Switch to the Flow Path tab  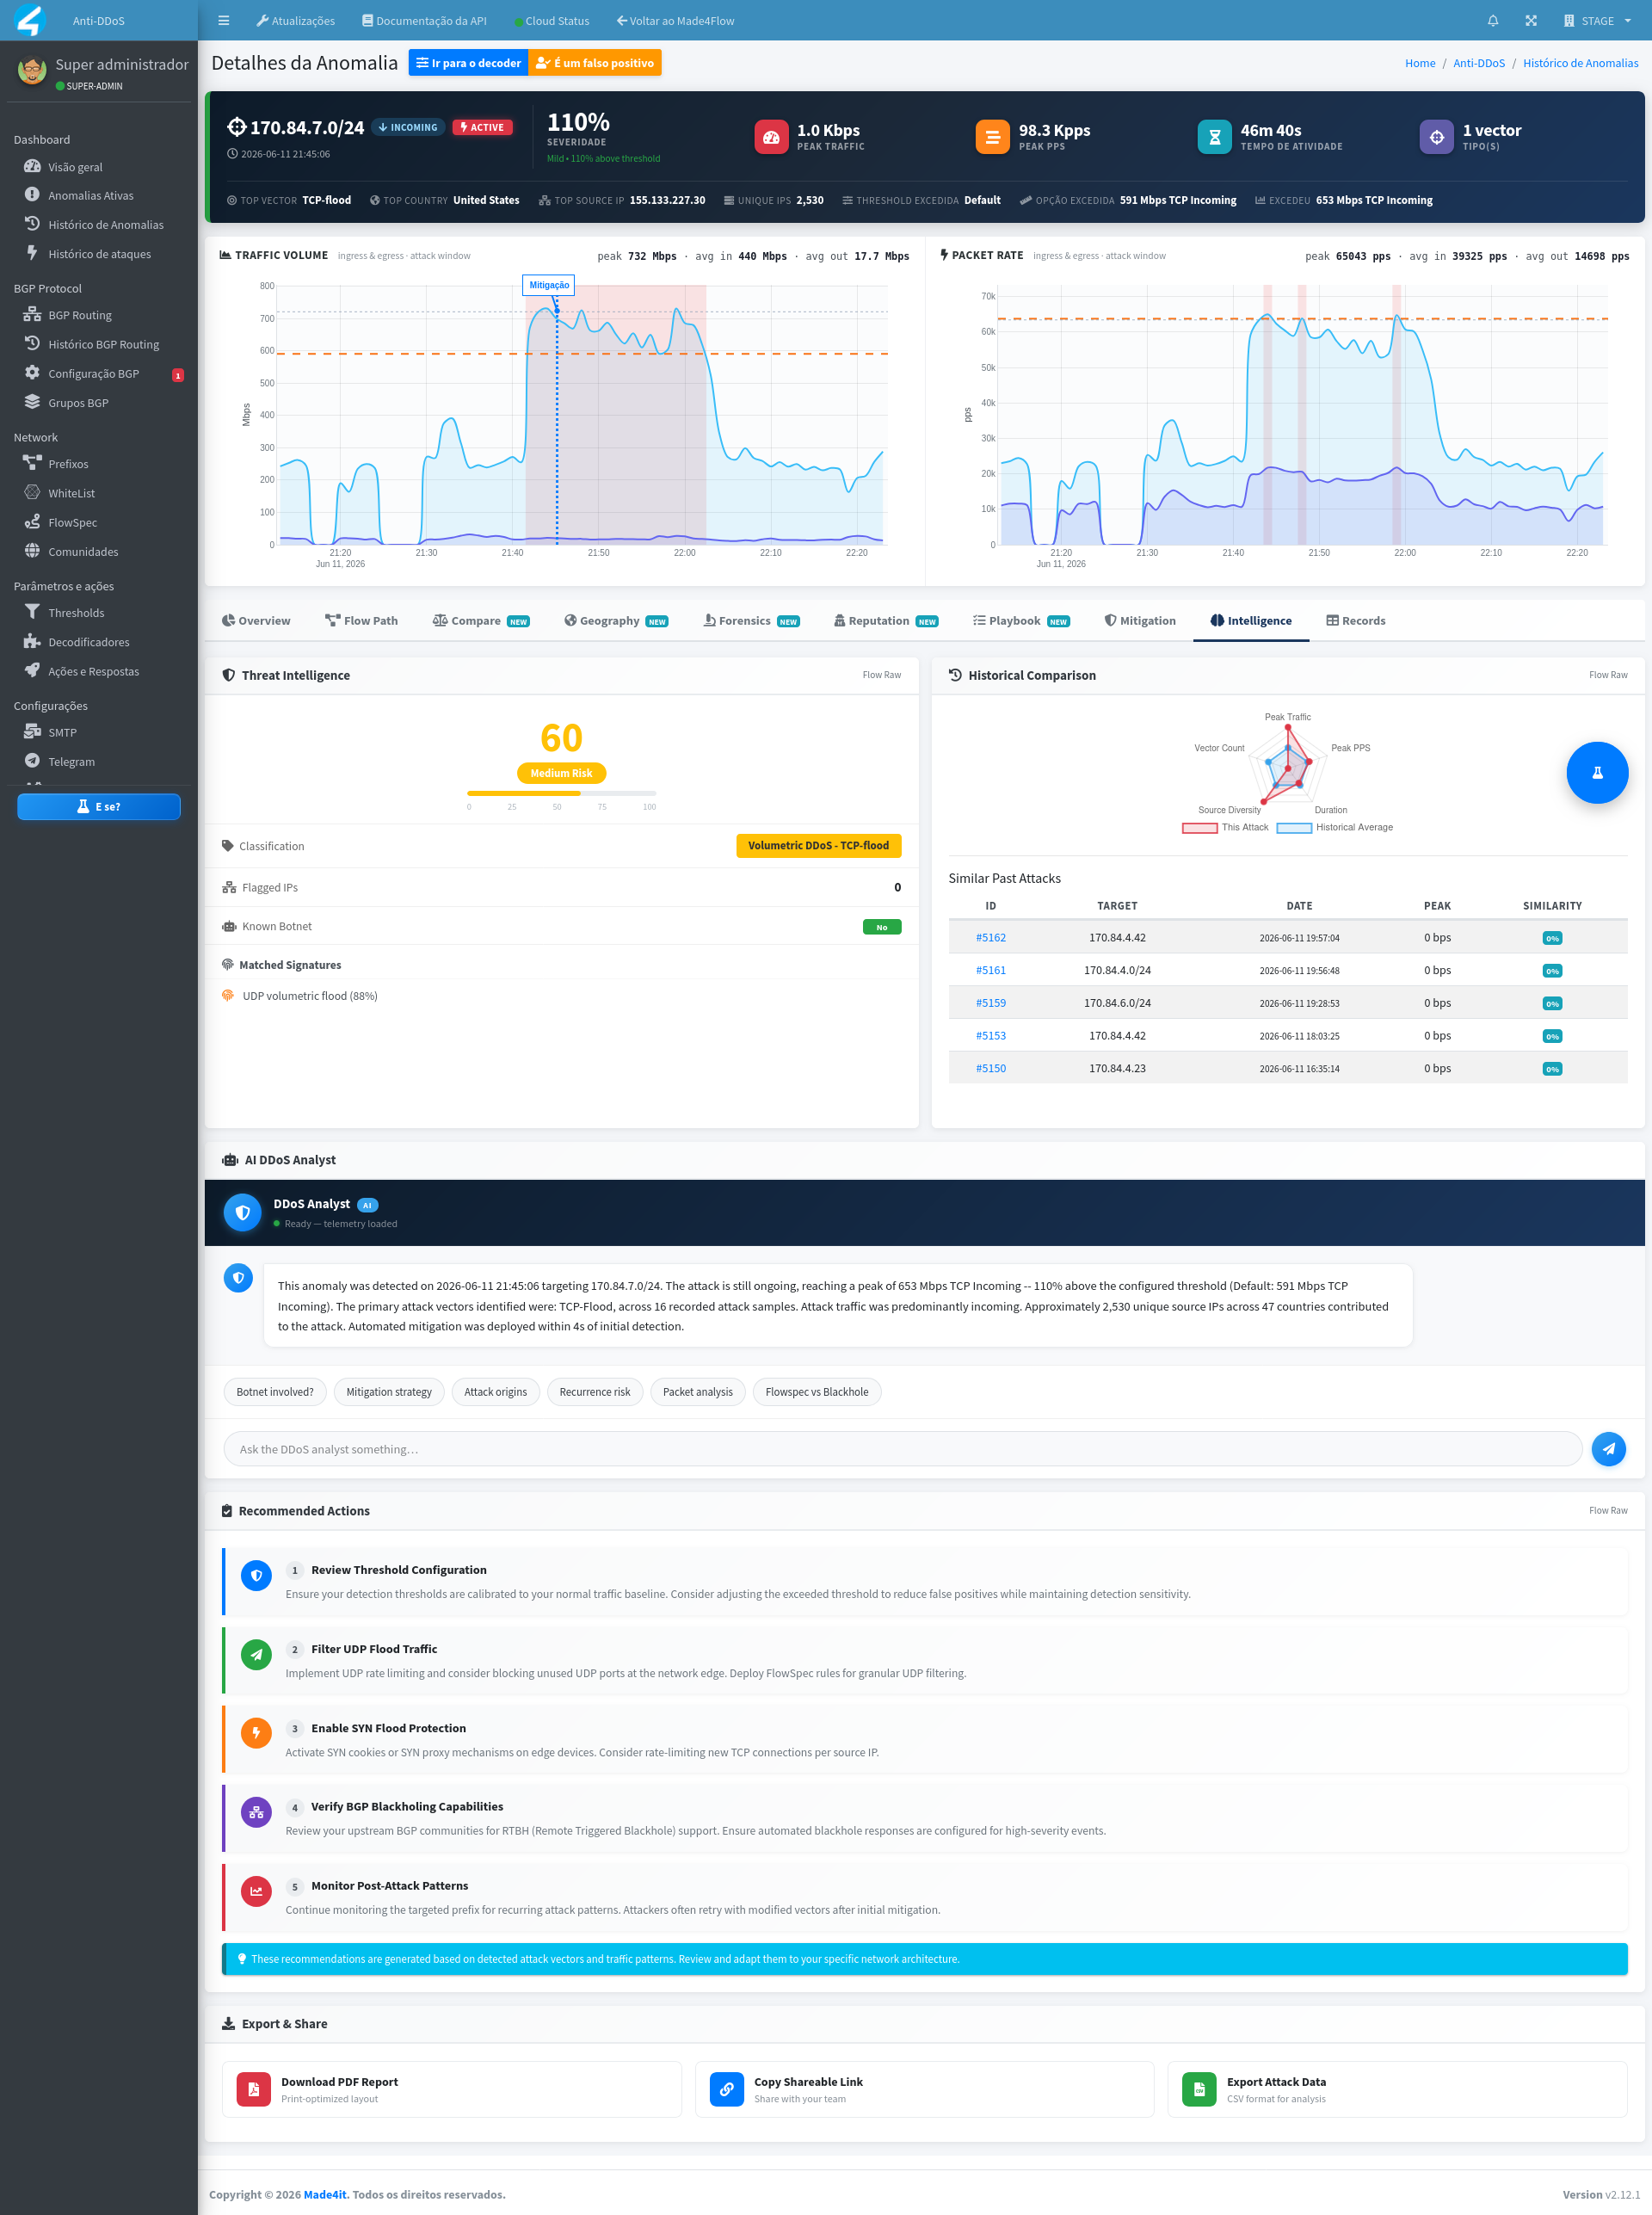361,620
